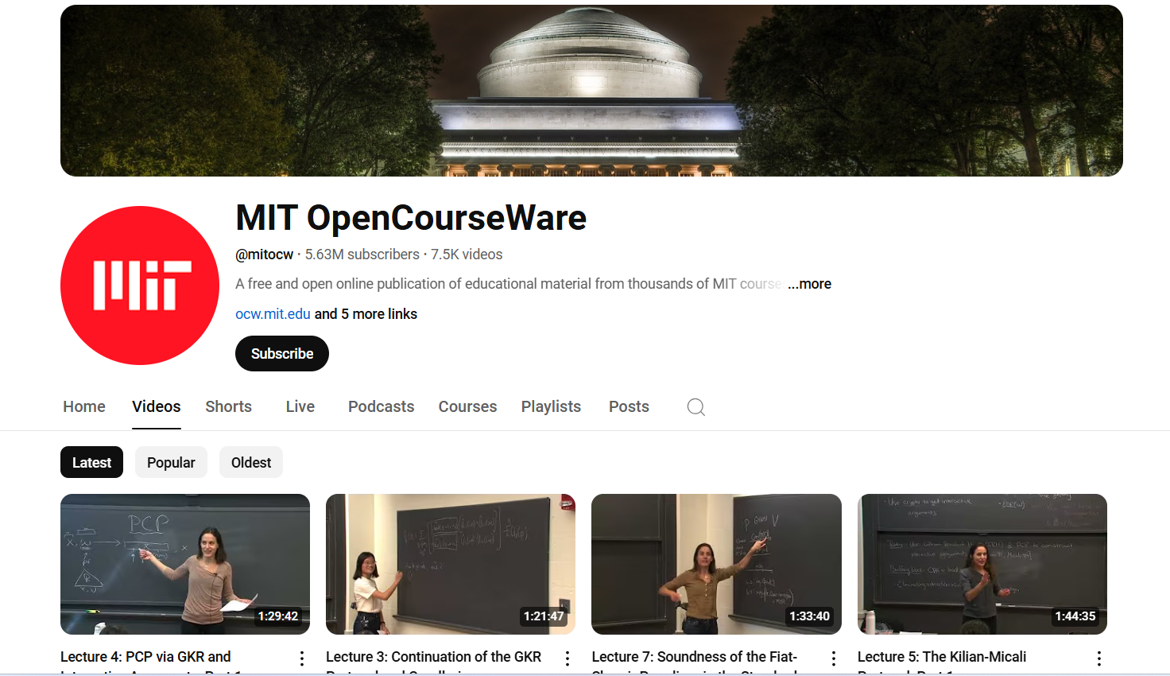Go to the Posts tab
The height and width of the screenshot is (676, 1170).
pos(629,406)
